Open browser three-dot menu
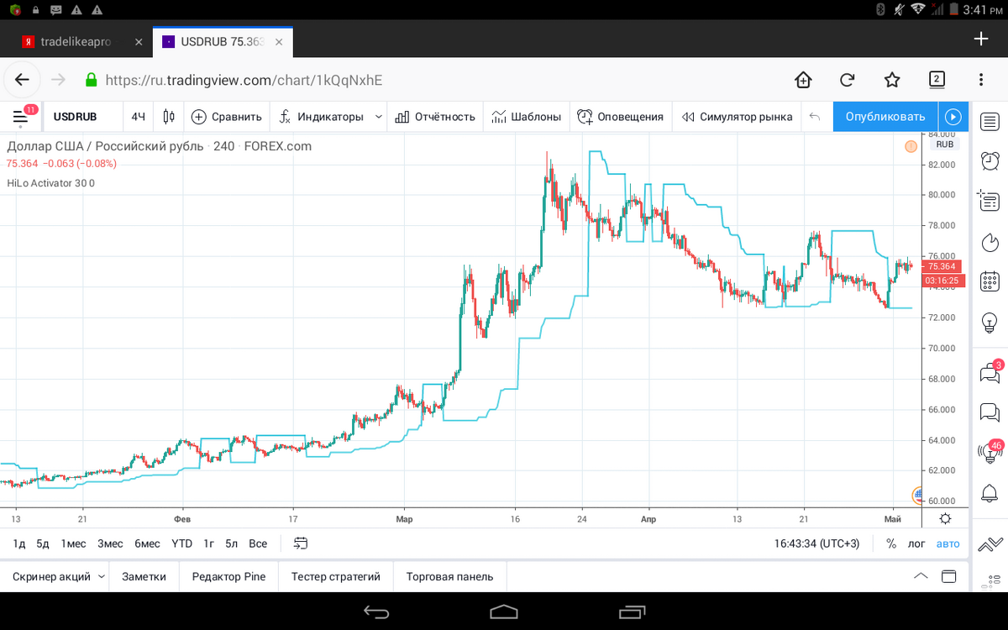 tap(980, 80)
